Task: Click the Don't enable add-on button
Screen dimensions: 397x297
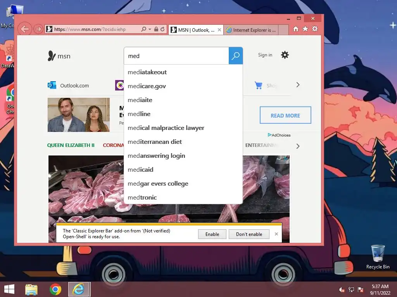Action: click(249, 234)
